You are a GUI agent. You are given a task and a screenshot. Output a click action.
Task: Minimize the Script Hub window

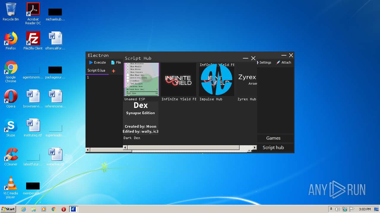pos(246,58)
